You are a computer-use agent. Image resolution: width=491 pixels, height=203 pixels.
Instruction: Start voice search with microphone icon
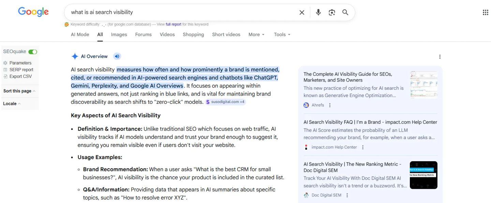[x=318, y=12]
